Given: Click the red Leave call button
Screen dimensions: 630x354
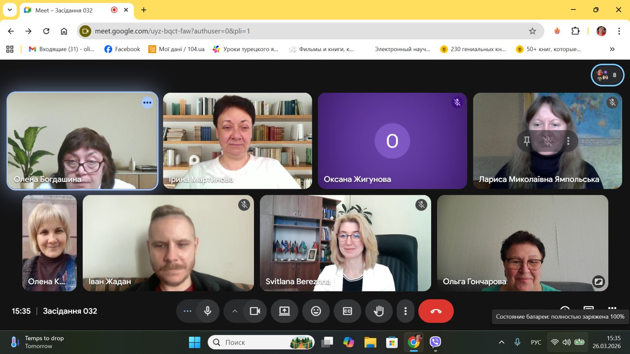Looking at the screenshot, I should point(436,311).
